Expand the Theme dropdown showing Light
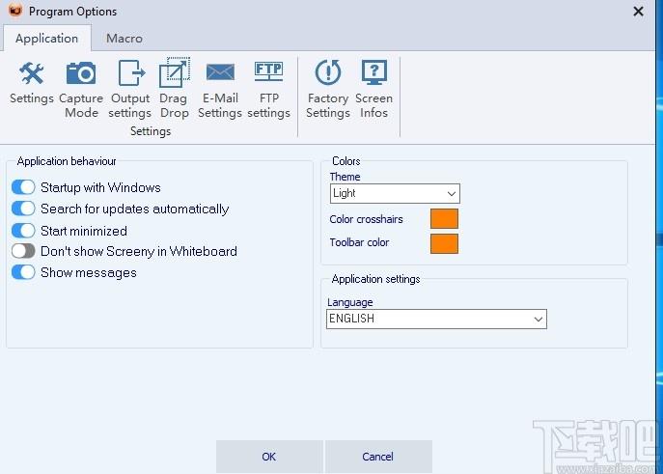This screenshot has height=474, width=663. 395,194
